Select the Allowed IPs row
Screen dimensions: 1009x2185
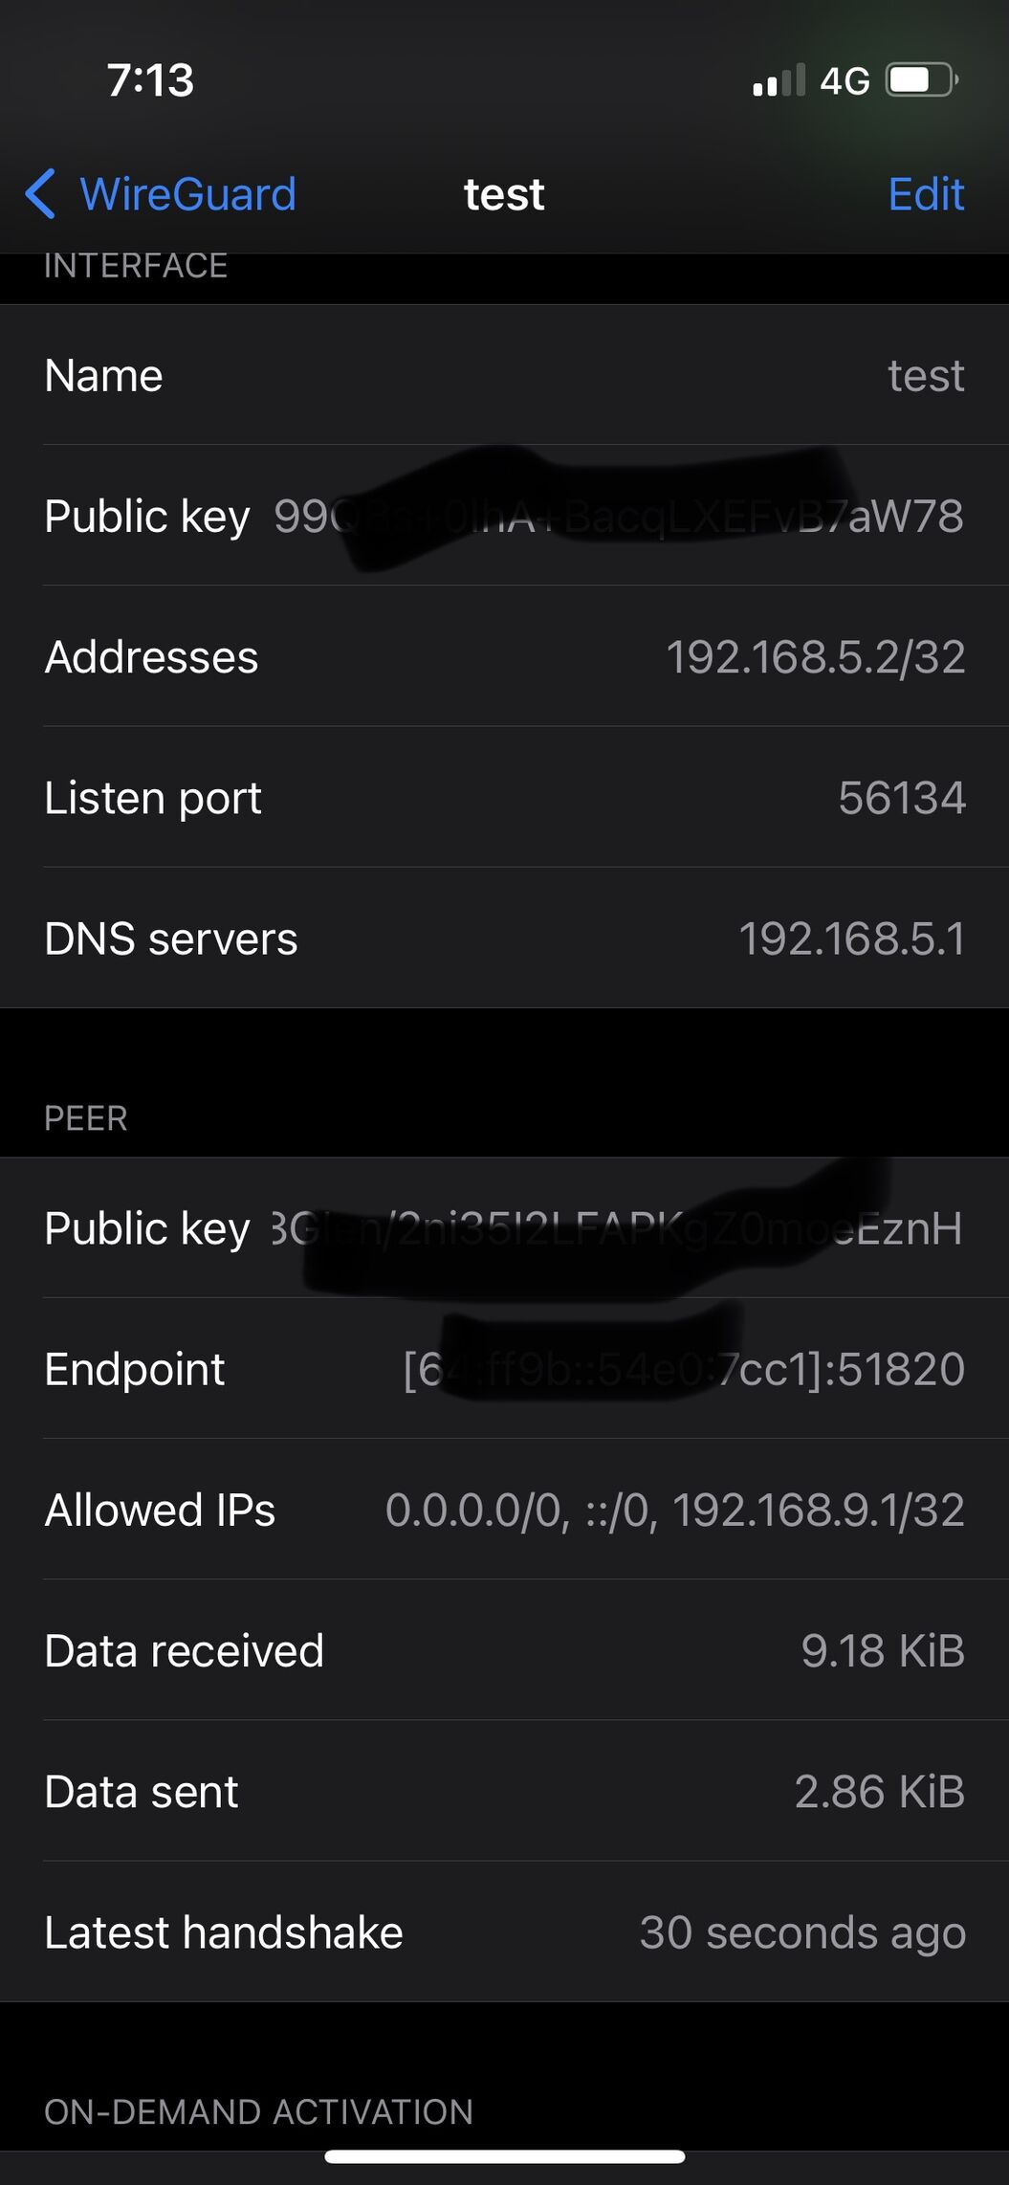[504, 1510]
